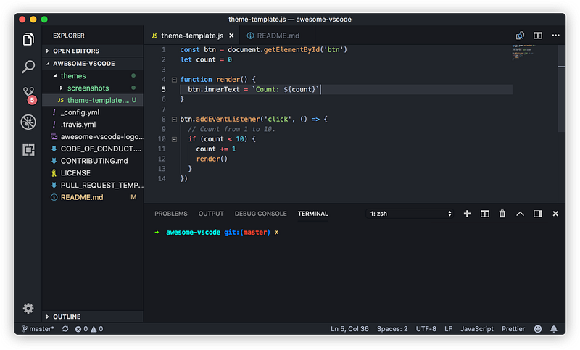Change language mode via JavaScript status item
580x350 pixels.
477,329
